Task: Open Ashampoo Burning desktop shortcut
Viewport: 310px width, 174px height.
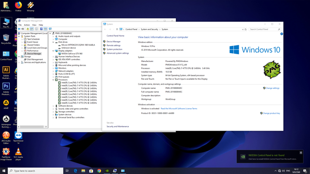Action: 6,121
